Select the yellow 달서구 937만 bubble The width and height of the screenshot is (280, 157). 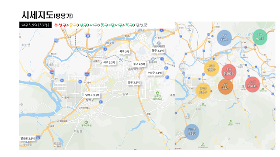coord(203,91)
